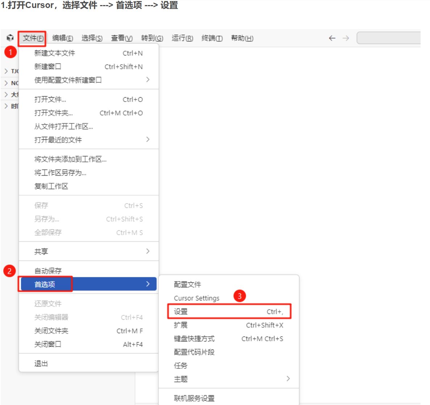Click the disabled 还原文件 entry
430x405 pixels.
coord(88,304)
